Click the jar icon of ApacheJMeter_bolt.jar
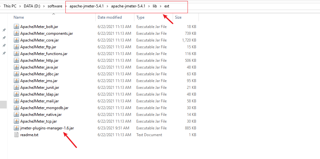The height and width of the screenshot is (159, 320). click(16, 26)
